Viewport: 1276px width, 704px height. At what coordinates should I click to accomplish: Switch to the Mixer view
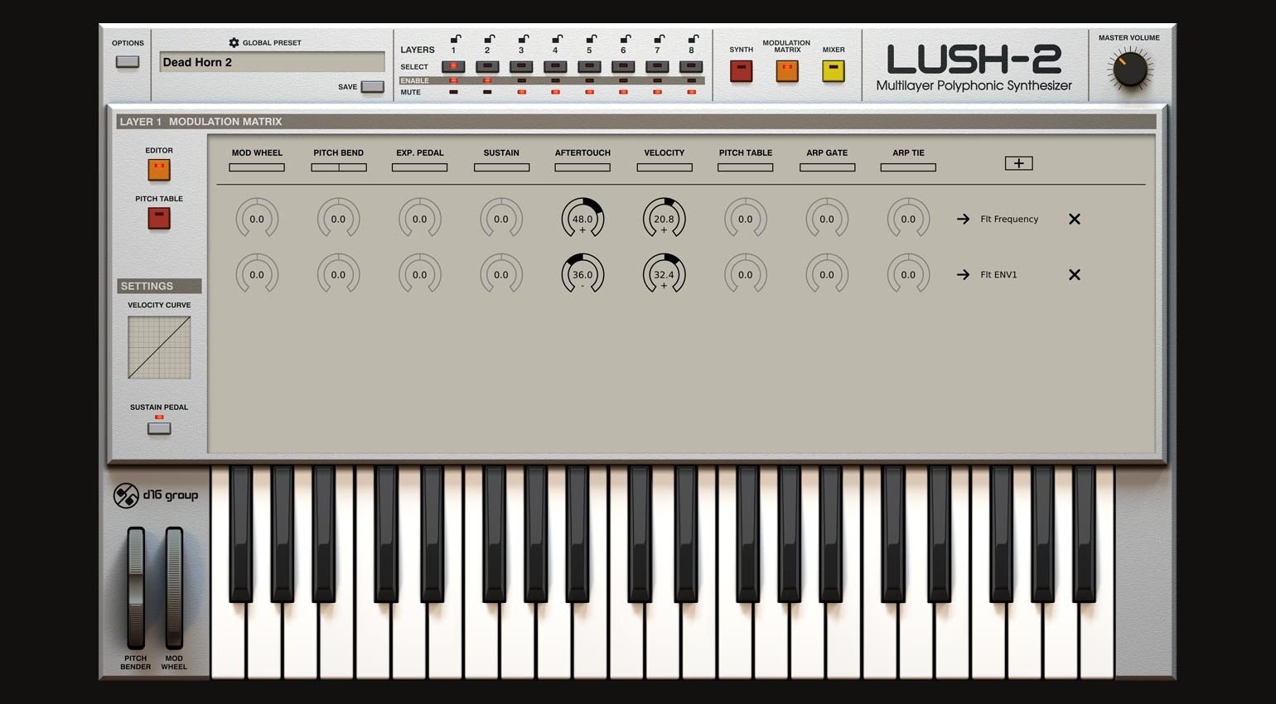pyautogui.click(x=833, y=71)
